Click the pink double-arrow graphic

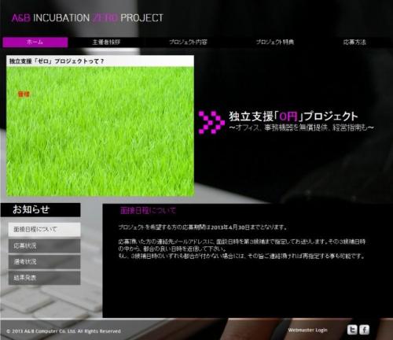[211, 122]
